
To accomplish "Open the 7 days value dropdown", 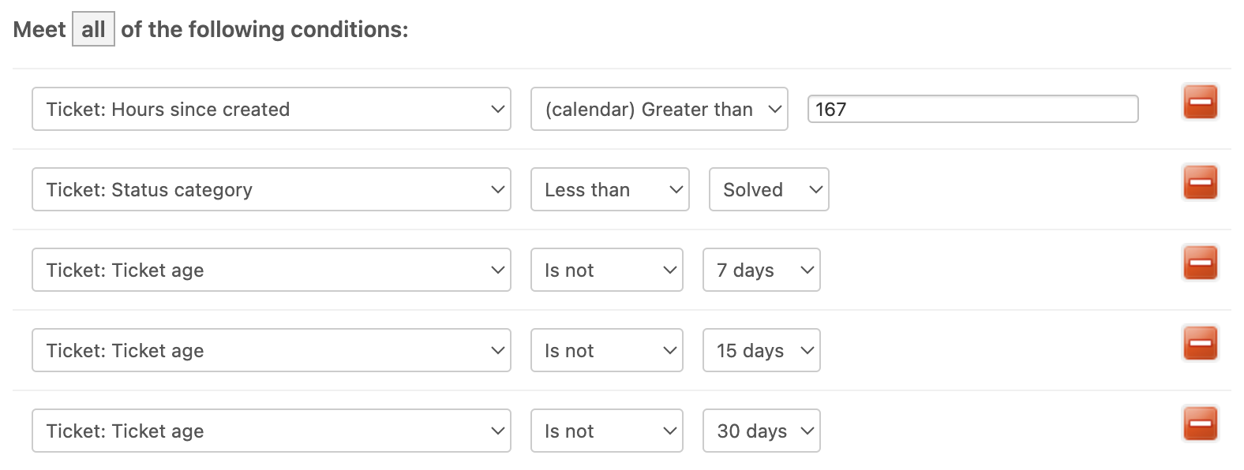I will (762, 270).
